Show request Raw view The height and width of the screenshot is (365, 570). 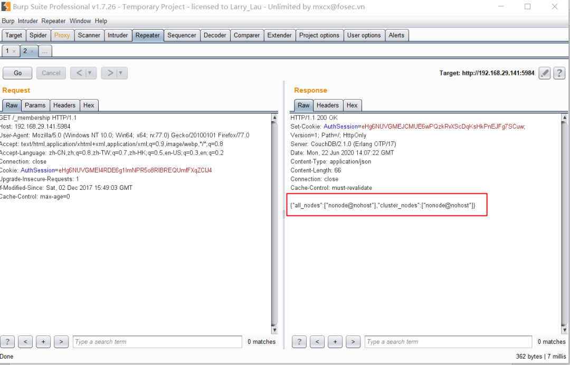coord(12,105)
